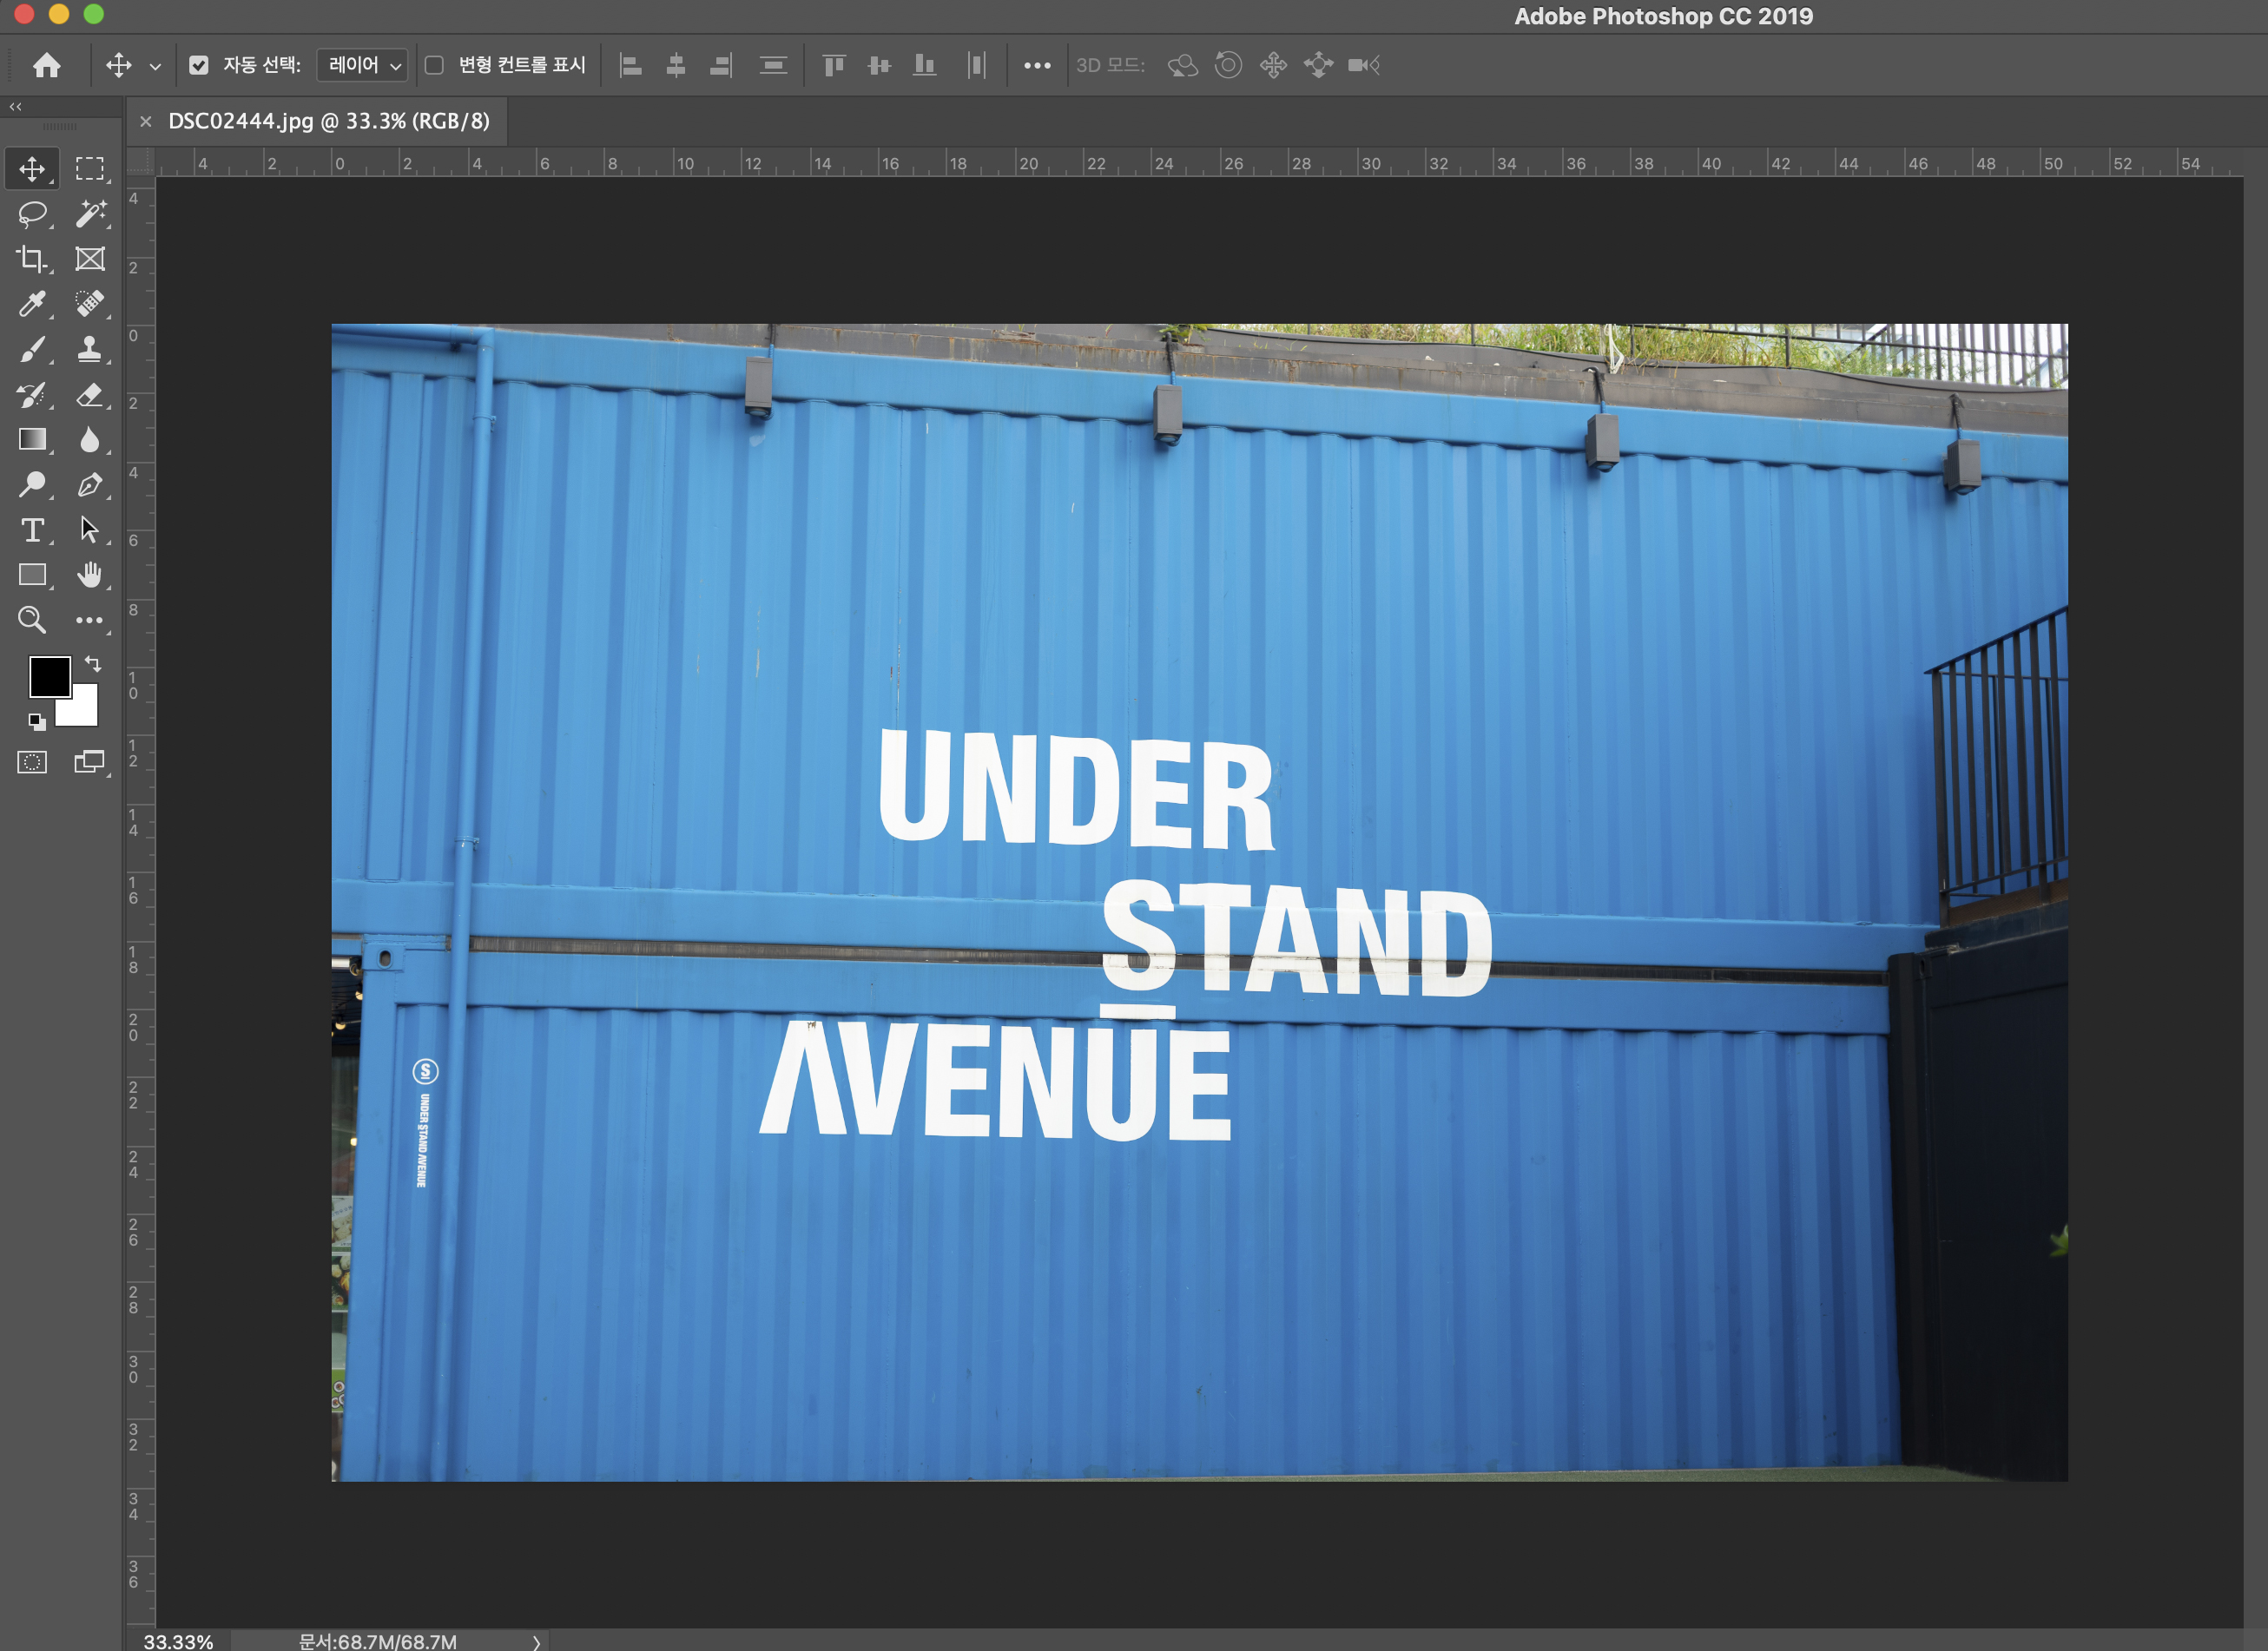Image resolution: width=2268 pixels, height=1651 pixels.
Task: Toggle the 자동 선택 checkbox
Action: point(199,65)
